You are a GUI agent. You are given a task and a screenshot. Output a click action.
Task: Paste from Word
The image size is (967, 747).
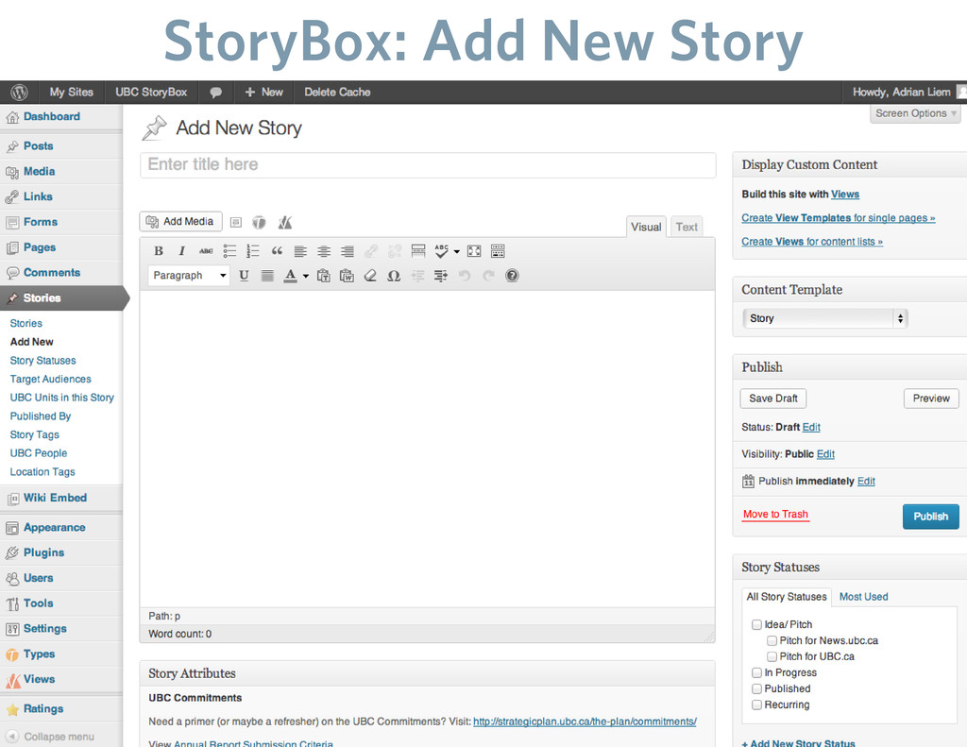tap(347, 276)
